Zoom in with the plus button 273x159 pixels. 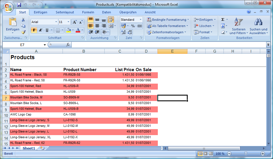[x=262, y=154]
